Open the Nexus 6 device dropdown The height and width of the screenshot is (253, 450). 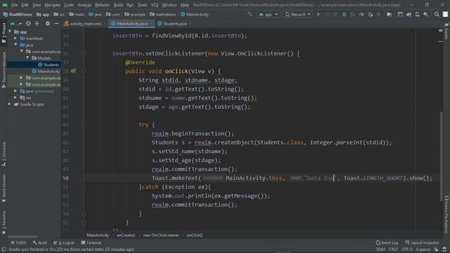pos(297,14)
